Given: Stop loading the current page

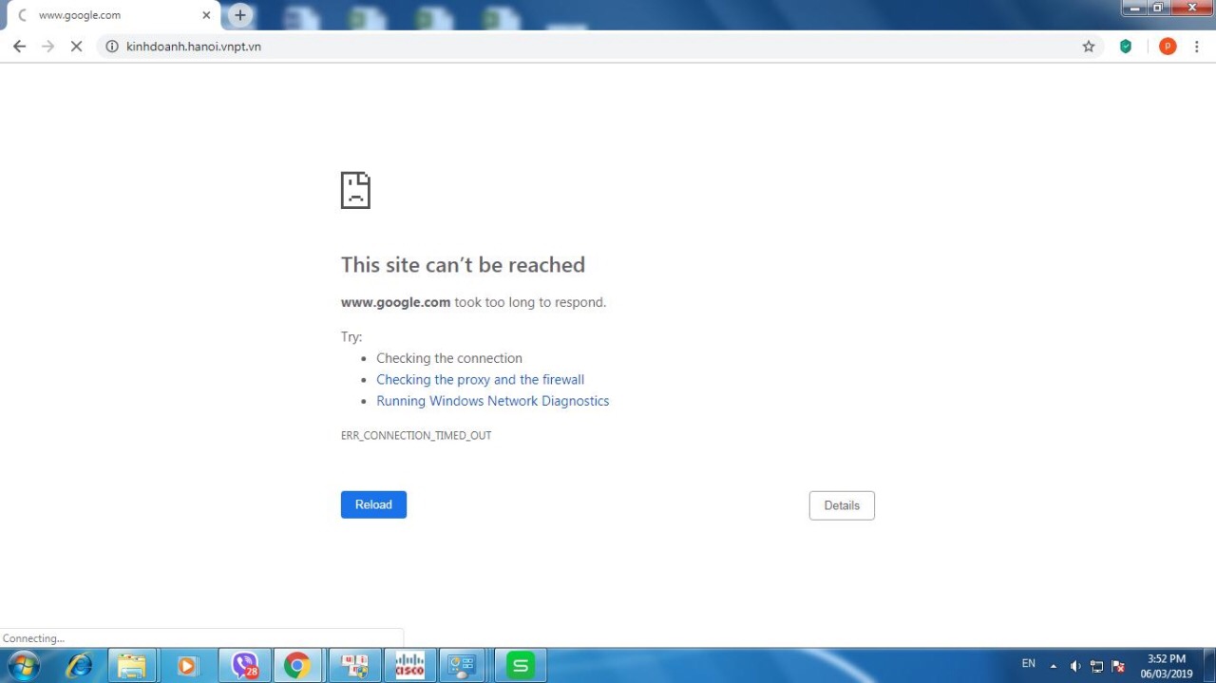Looking at the screenshot, I should coord(77,47).
